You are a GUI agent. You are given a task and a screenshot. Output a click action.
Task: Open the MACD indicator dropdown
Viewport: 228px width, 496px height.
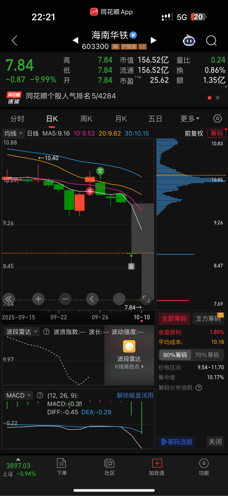point(18,395)
